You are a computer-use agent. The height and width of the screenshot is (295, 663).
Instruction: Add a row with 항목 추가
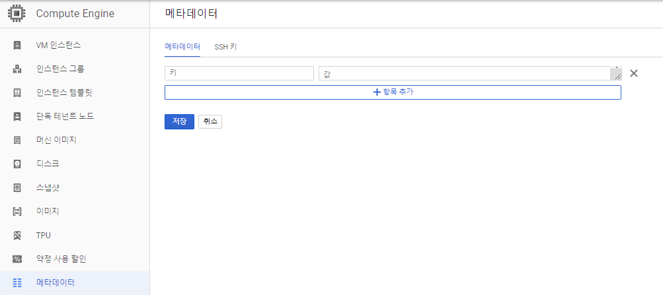coord(393,92)
